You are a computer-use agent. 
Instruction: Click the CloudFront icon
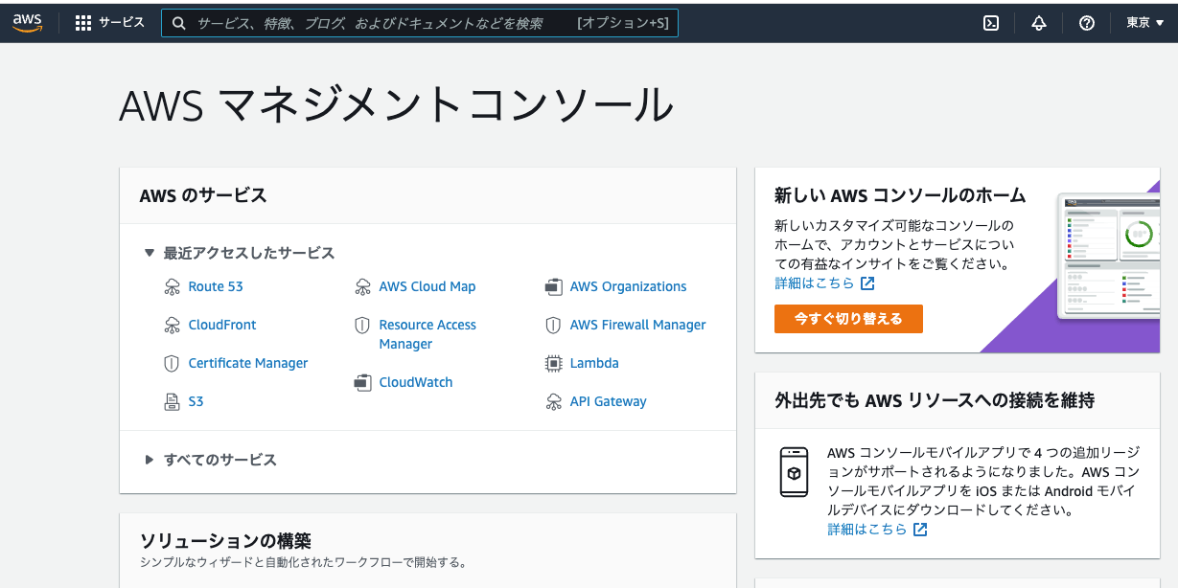pos(172,325)
